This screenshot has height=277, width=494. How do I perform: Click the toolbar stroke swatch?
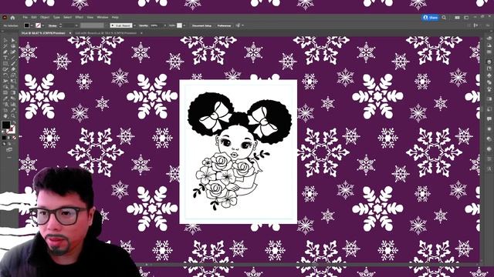click(x=12, y=129)
